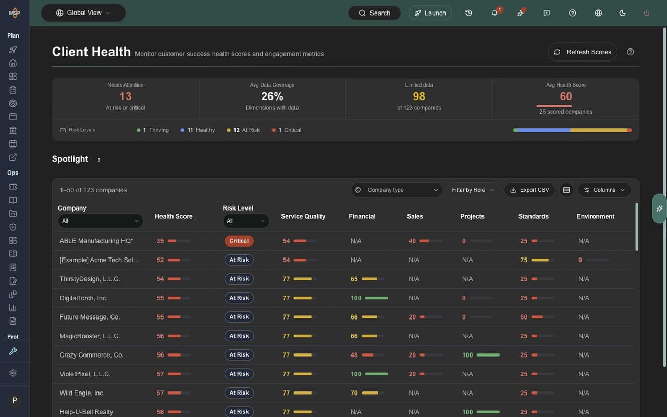Open the Company type dropdown
The height and width of the screenshot is (417, 667).
point(397,190)
